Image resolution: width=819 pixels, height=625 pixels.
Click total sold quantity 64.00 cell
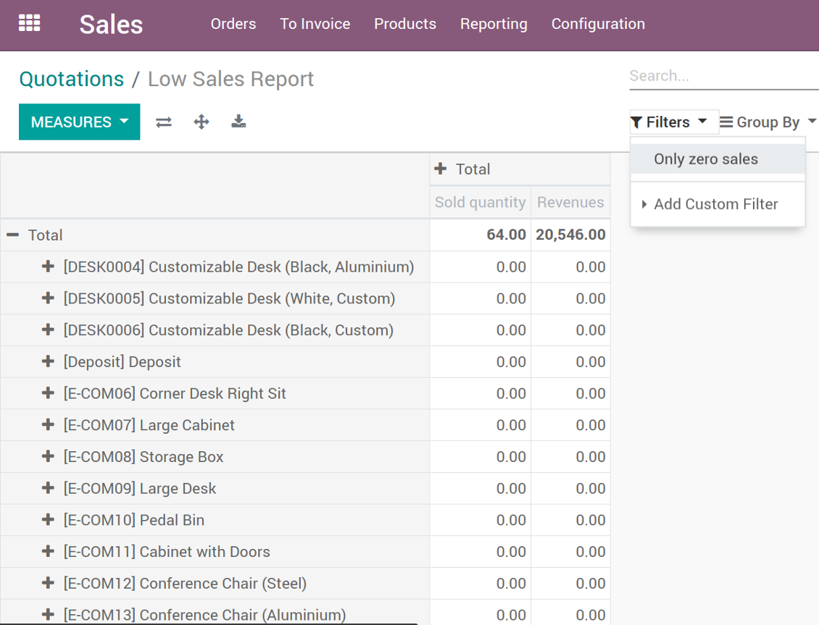[480, 235]
